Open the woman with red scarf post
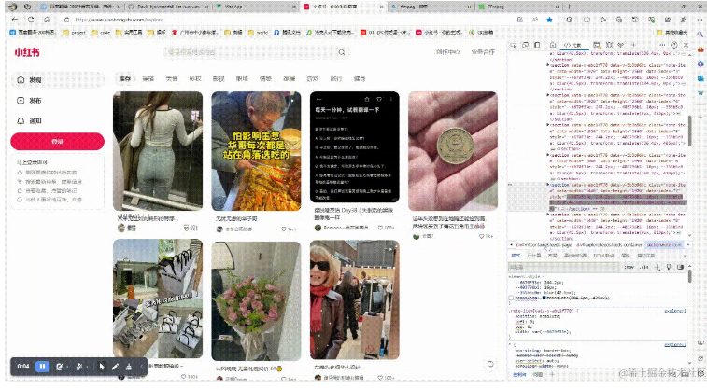Screen dimensions: 707x389 (x=354, y=299)
